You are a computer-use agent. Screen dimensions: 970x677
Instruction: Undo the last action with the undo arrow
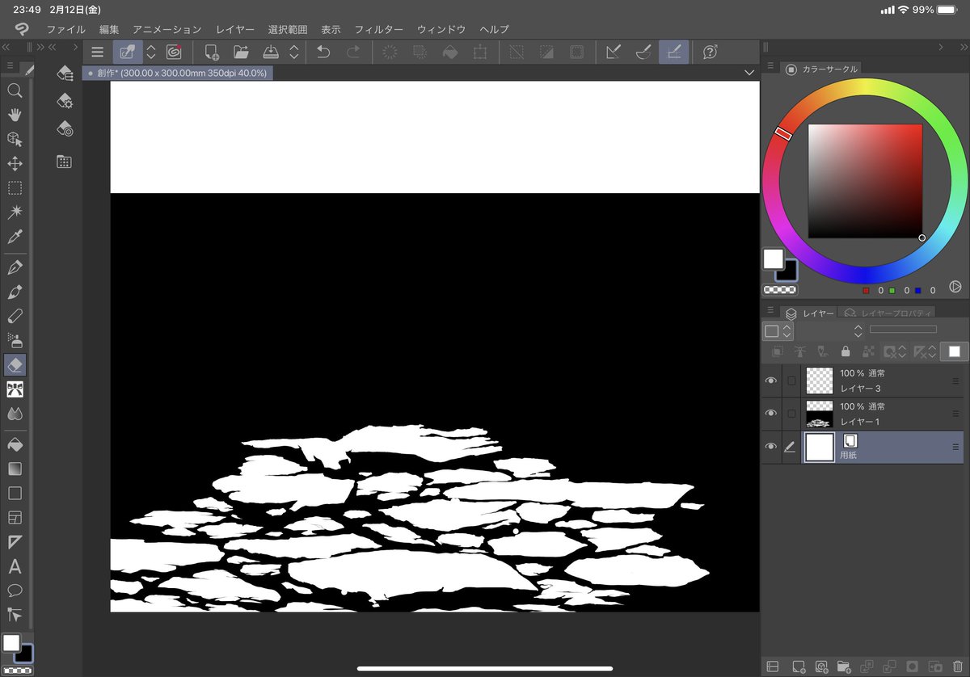(x=323, y=51)
